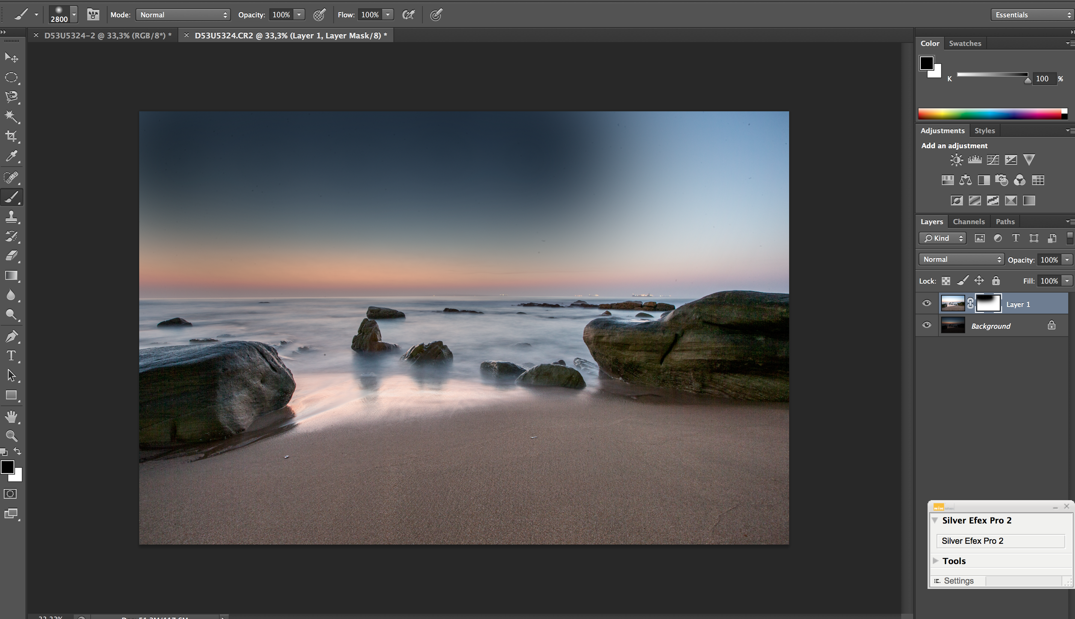
Task: Open the brush Mode dropdown
Action: pyautogui.click(x=183, y=15)
